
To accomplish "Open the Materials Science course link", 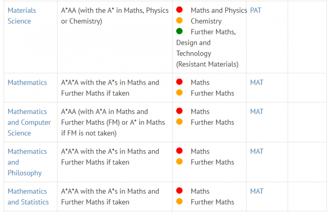I will (22, 16).
